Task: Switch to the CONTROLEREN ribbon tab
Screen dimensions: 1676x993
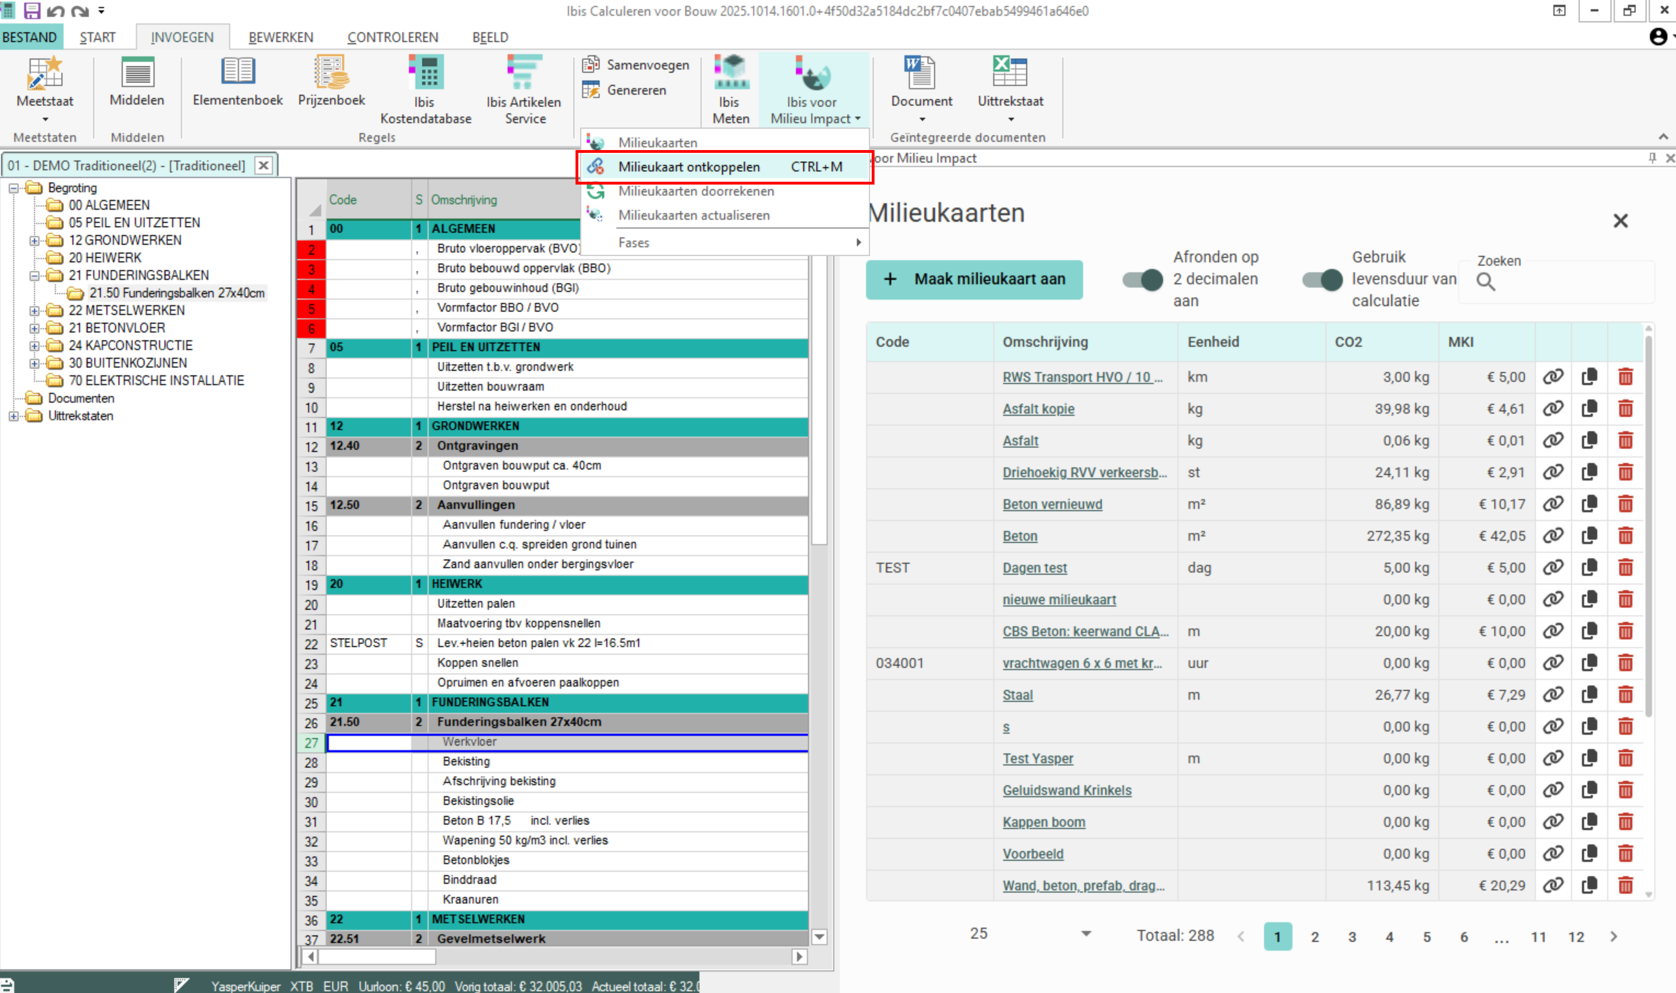Action: pos(392,37)
